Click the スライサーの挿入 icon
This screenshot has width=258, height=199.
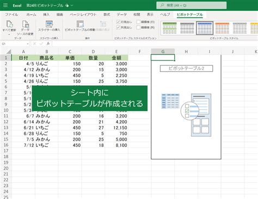pos(49,24)
